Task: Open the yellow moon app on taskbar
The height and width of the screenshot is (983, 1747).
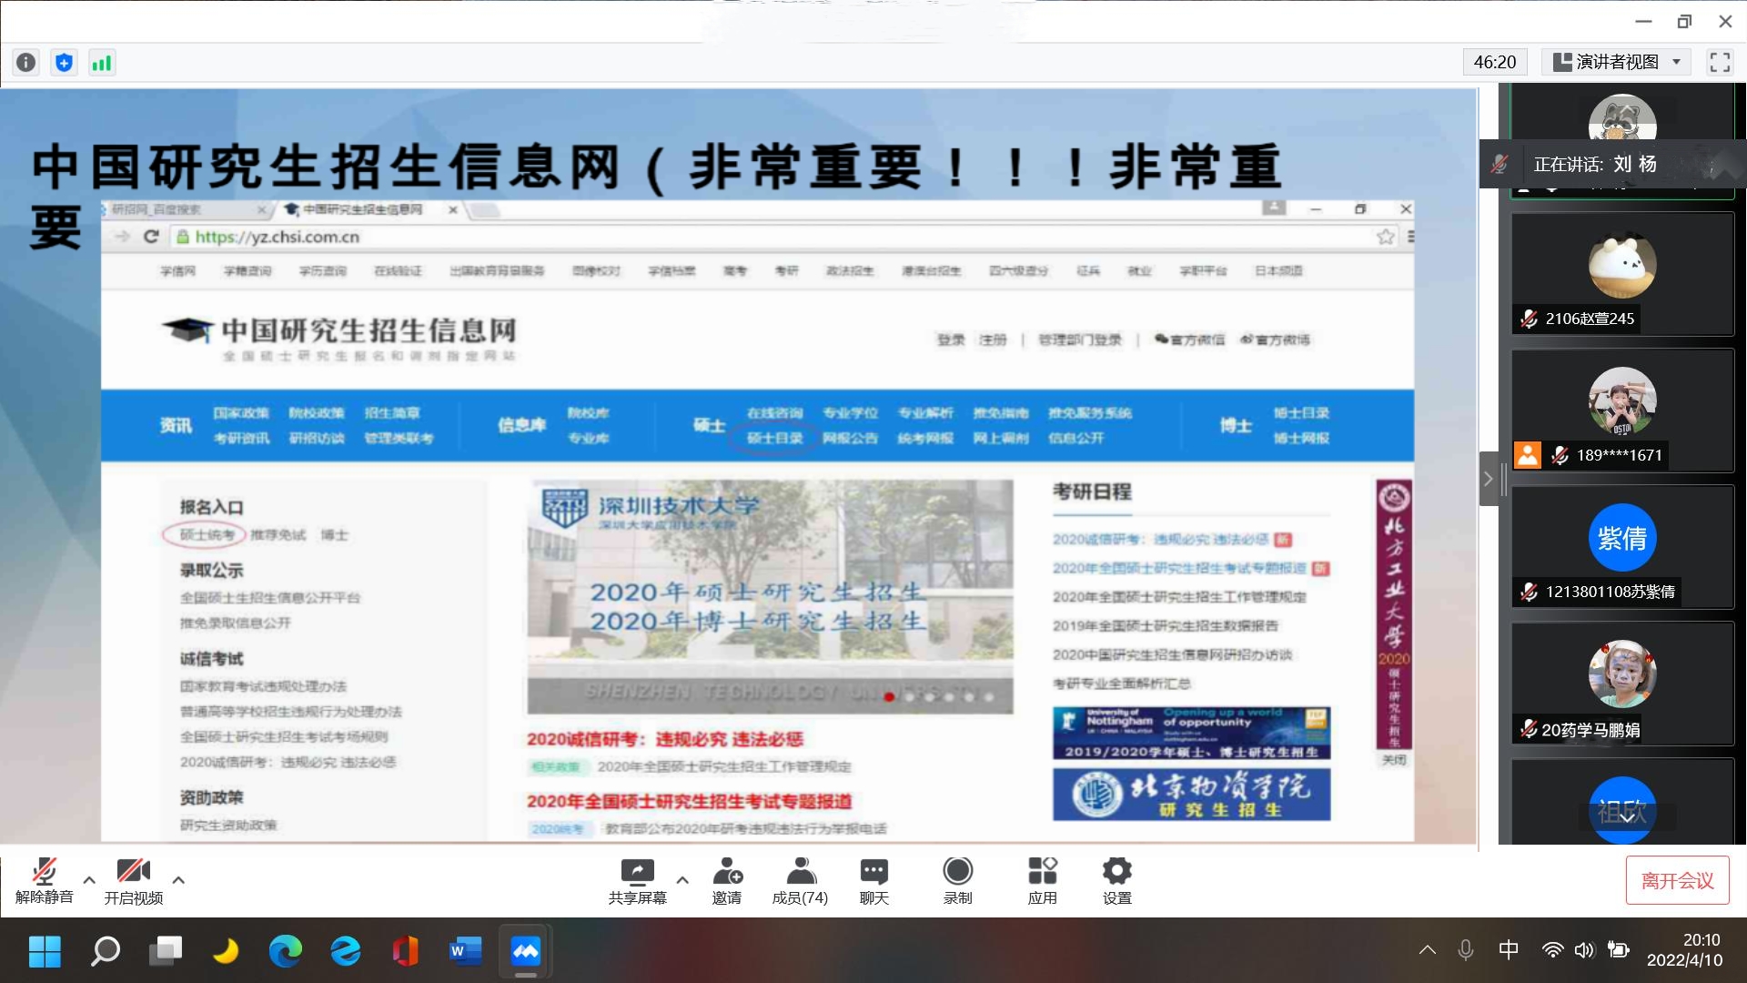Action: point(226,951)
